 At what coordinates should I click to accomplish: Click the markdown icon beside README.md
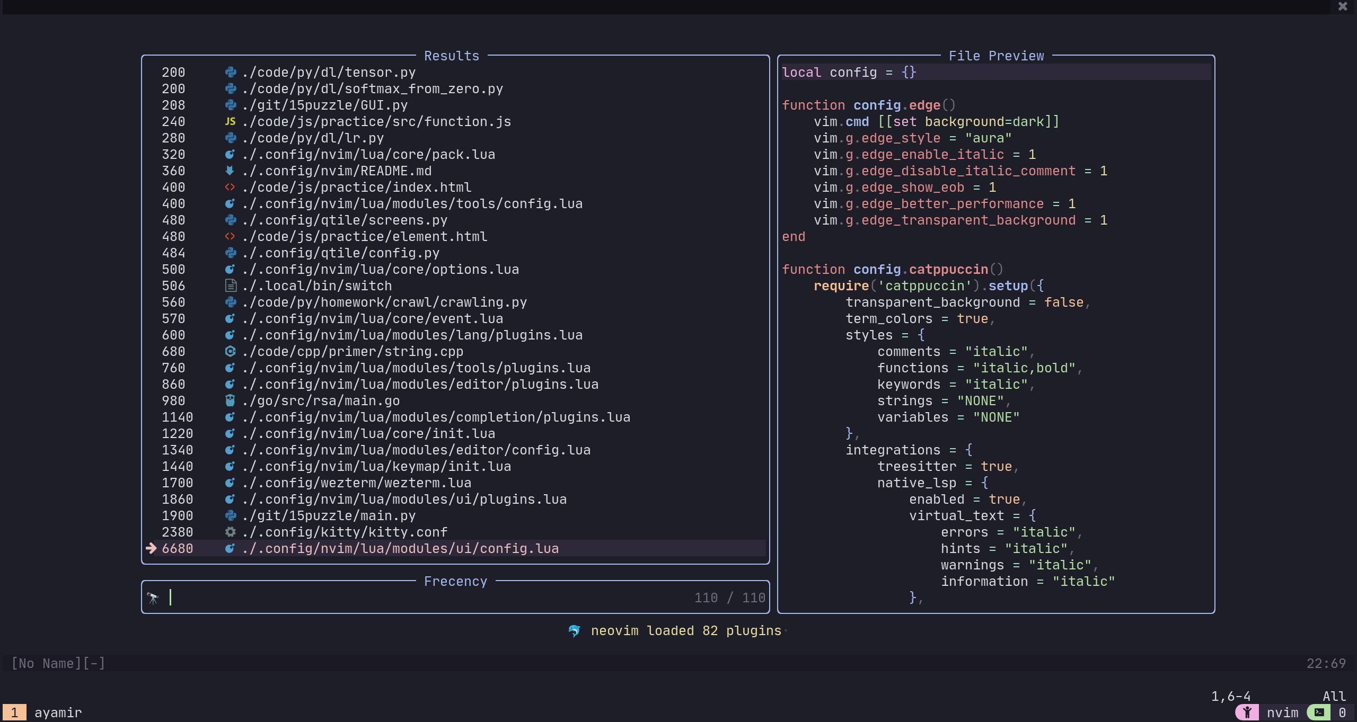pyautogui.click(x=230, y=171)
